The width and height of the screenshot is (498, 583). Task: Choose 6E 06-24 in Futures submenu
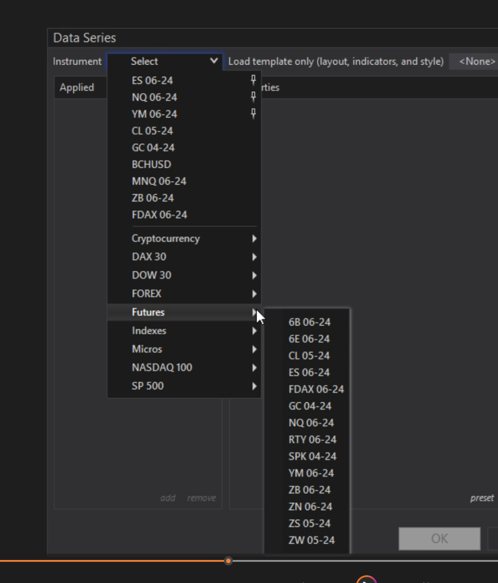[307, 339]
